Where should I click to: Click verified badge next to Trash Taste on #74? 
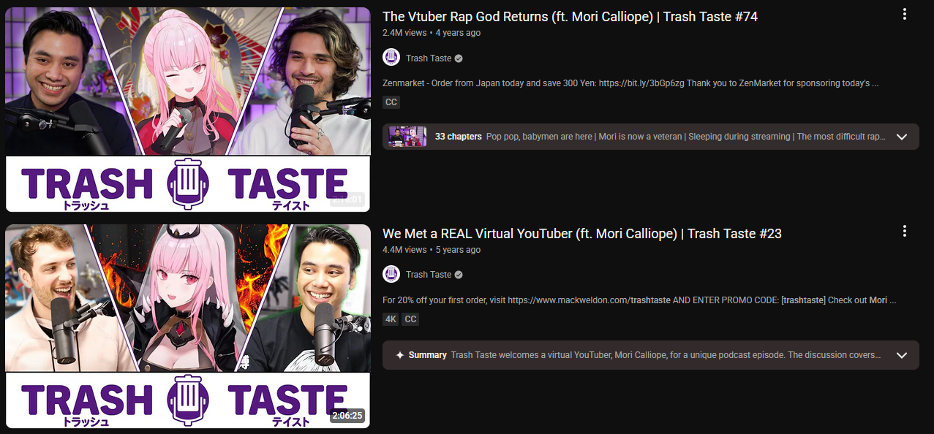coord(459,58)
